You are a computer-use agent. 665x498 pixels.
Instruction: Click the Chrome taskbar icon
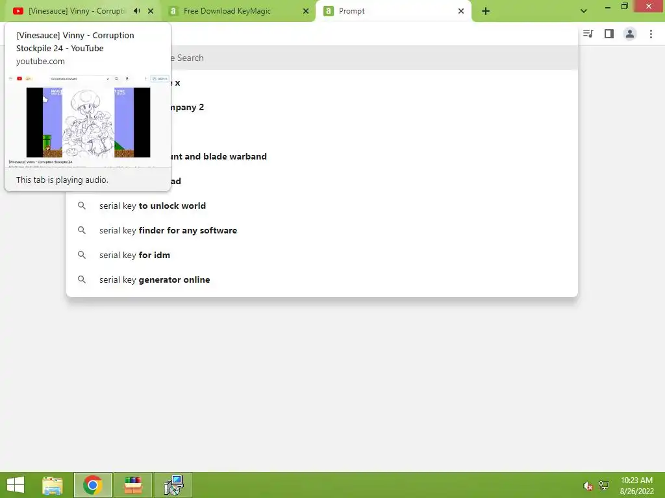93,485
